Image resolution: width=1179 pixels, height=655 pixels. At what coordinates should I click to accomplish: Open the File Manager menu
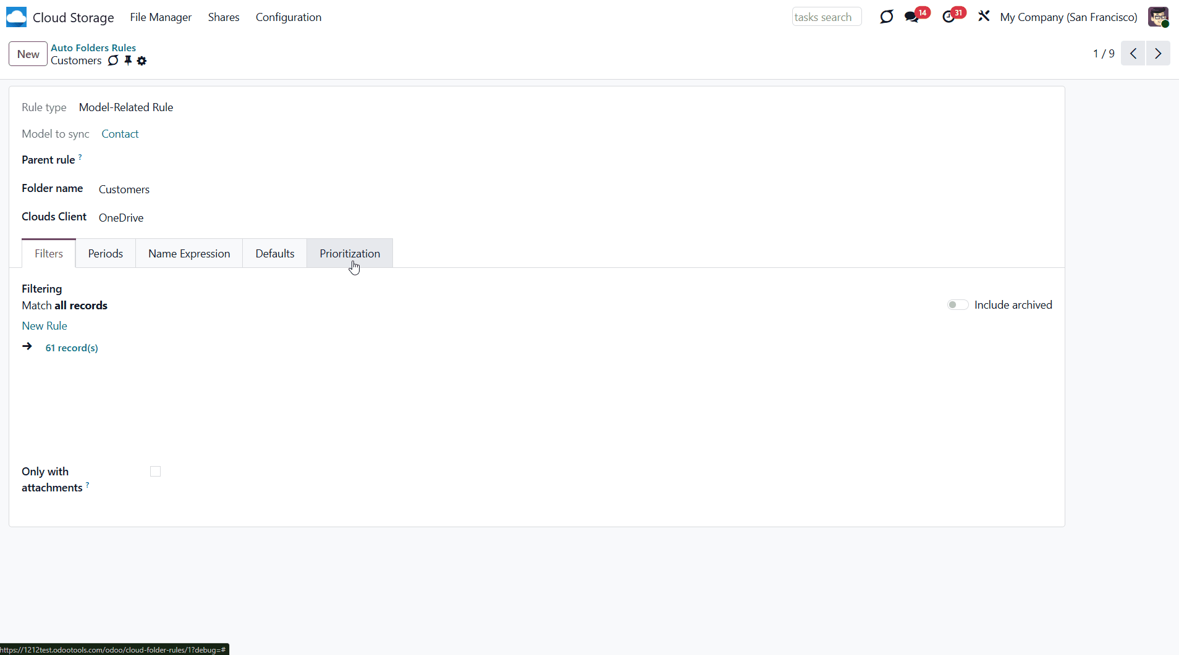(161, 17)
